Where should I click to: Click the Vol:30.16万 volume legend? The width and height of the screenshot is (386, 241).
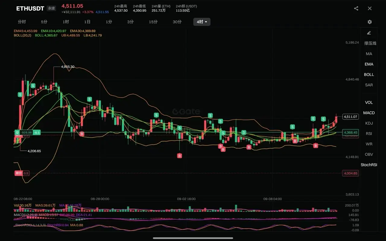(x=23, y=205)
